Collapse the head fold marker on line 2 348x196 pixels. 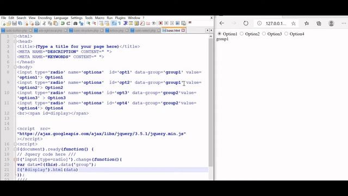point(15,41)
